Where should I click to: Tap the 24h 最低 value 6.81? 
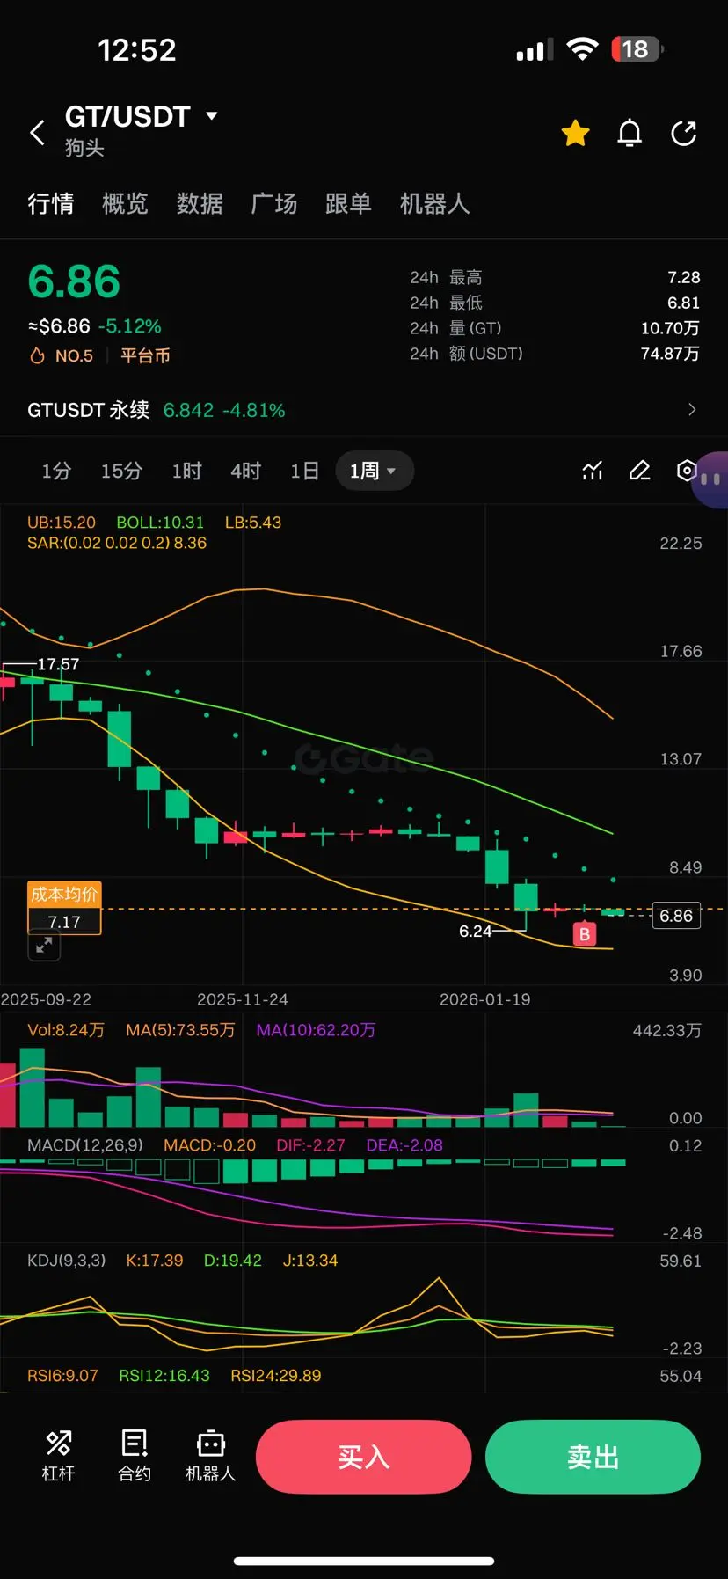(x=684, y=303)
